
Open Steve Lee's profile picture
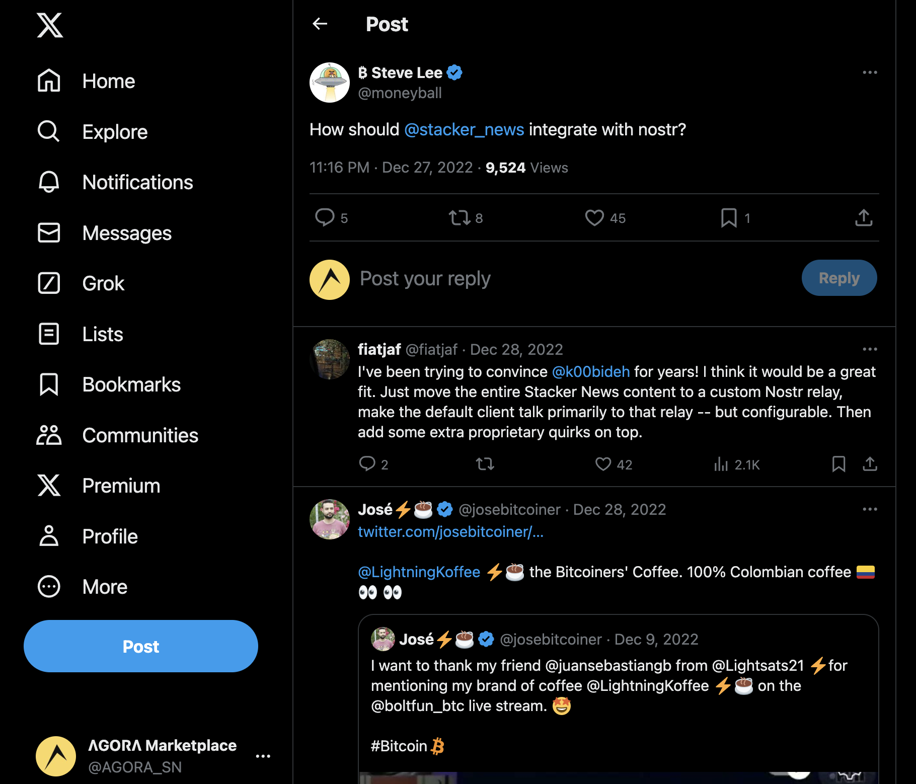click(x=330, y=83)
